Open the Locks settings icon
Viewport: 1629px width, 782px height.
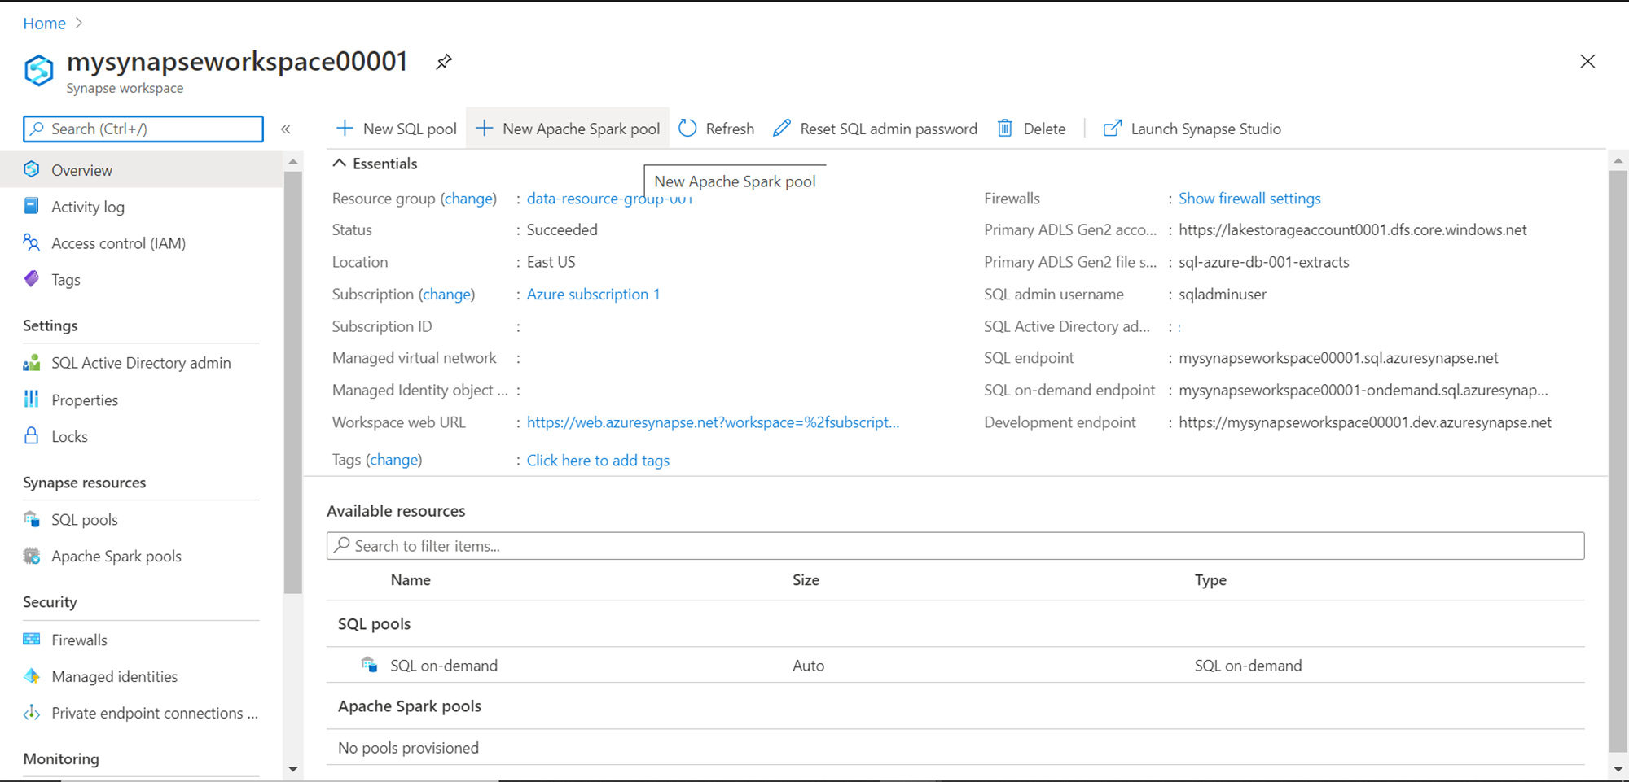[32, 436]
